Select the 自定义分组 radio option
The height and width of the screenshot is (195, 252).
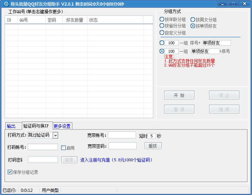click(162, 33)
